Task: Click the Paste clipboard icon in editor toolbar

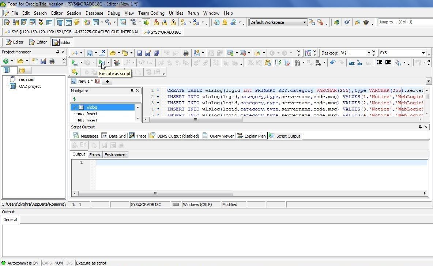Action: 267,63
